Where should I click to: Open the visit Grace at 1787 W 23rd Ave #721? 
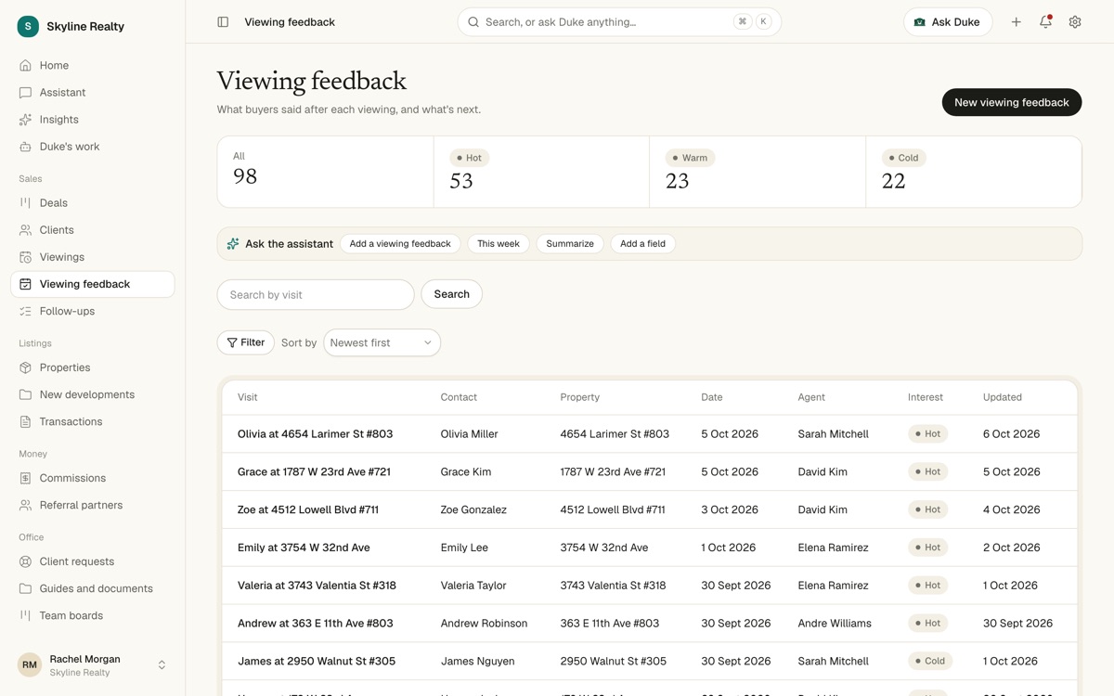[314, 472]
